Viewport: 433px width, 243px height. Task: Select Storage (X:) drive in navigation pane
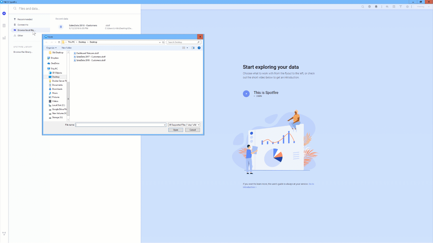point(56,117)
